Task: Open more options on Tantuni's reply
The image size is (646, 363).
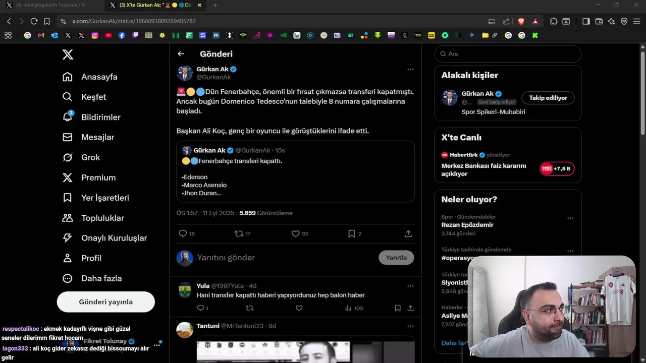Action: pos(410,326)
